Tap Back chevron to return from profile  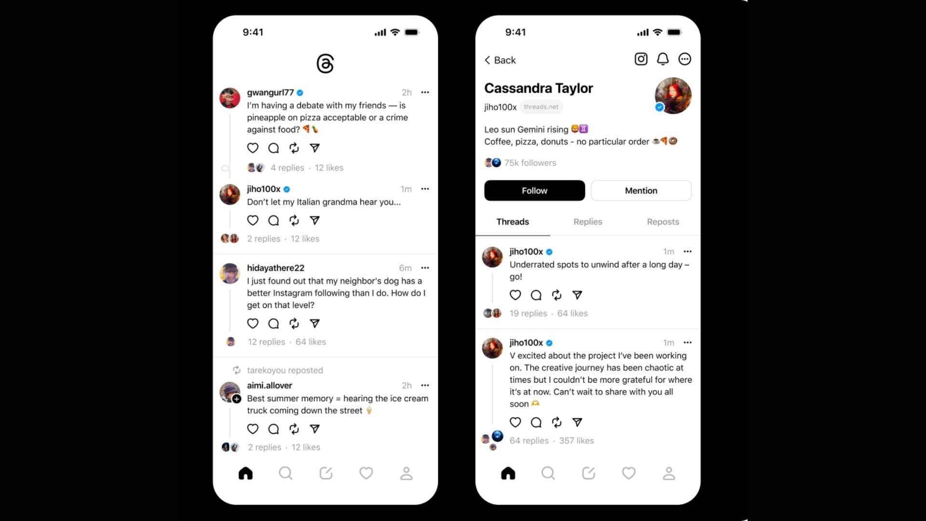(x=487, y=59)
